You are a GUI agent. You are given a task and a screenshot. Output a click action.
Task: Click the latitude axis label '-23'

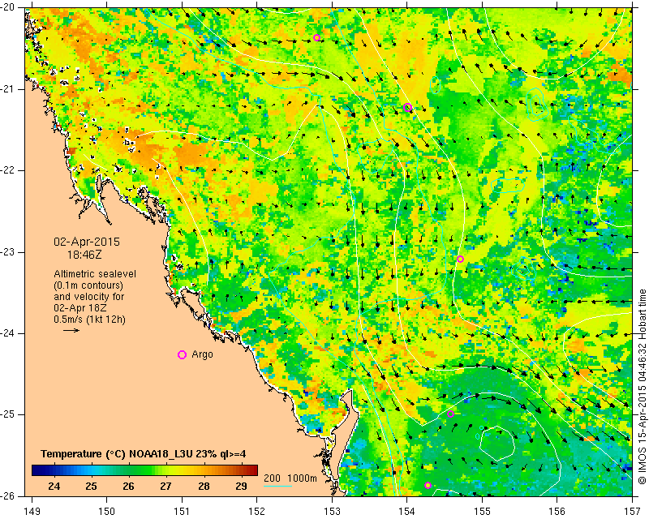coord(8,252)
